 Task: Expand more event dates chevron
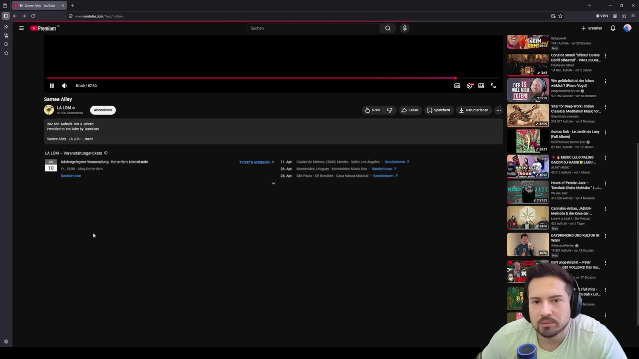[273, 183]
